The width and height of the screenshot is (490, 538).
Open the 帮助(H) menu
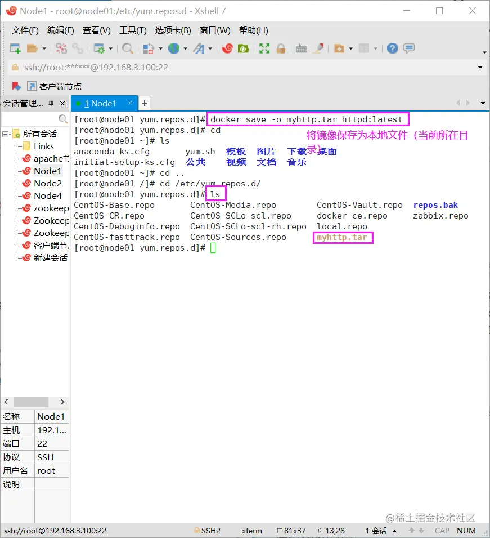pyautogui.click(x=254, y=30)
